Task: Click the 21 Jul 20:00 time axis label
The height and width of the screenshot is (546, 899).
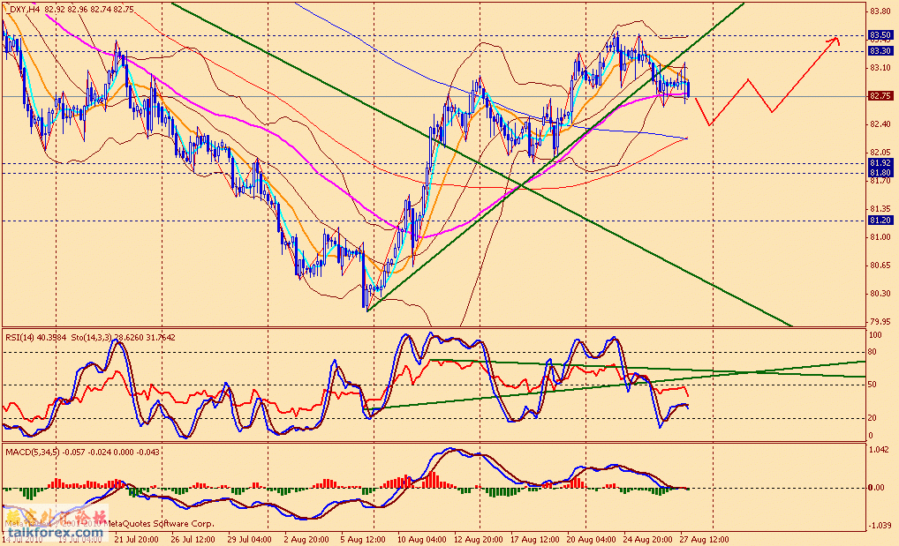Action: point(137,540)
